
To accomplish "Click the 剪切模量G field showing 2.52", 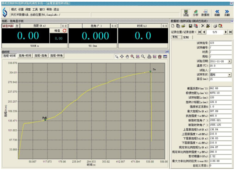I will [220, 156].
